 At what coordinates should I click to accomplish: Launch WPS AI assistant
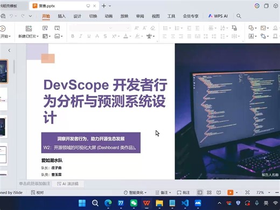click(218, 16)
